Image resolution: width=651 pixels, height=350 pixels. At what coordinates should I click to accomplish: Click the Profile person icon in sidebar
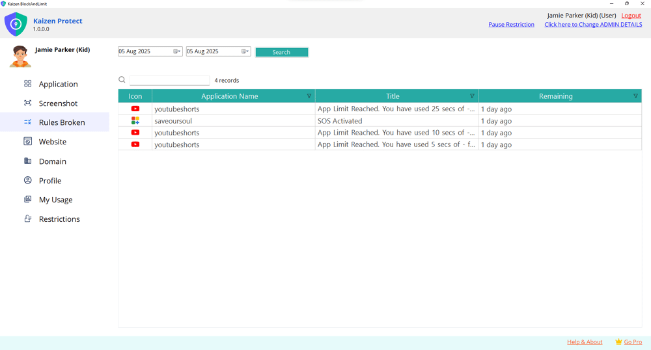[27, 180]
